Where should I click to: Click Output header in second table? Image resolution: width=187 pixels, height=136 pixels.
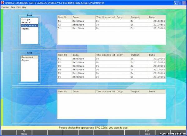139,55
